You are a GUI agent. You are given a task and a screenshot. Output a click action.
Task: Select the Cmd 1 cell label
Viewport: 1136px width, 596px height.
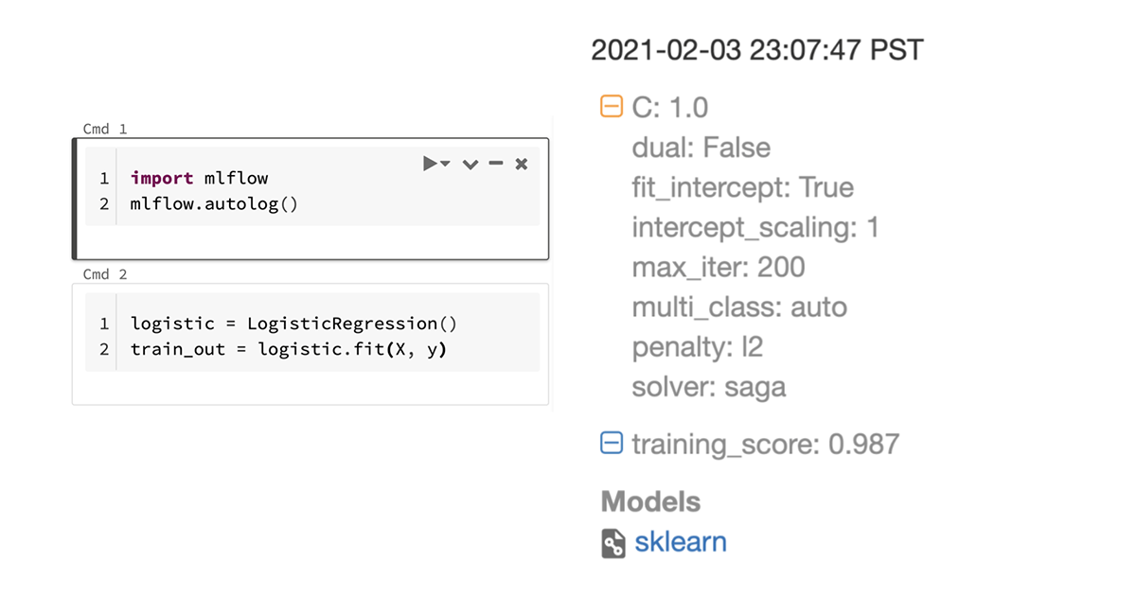point(104,129)
